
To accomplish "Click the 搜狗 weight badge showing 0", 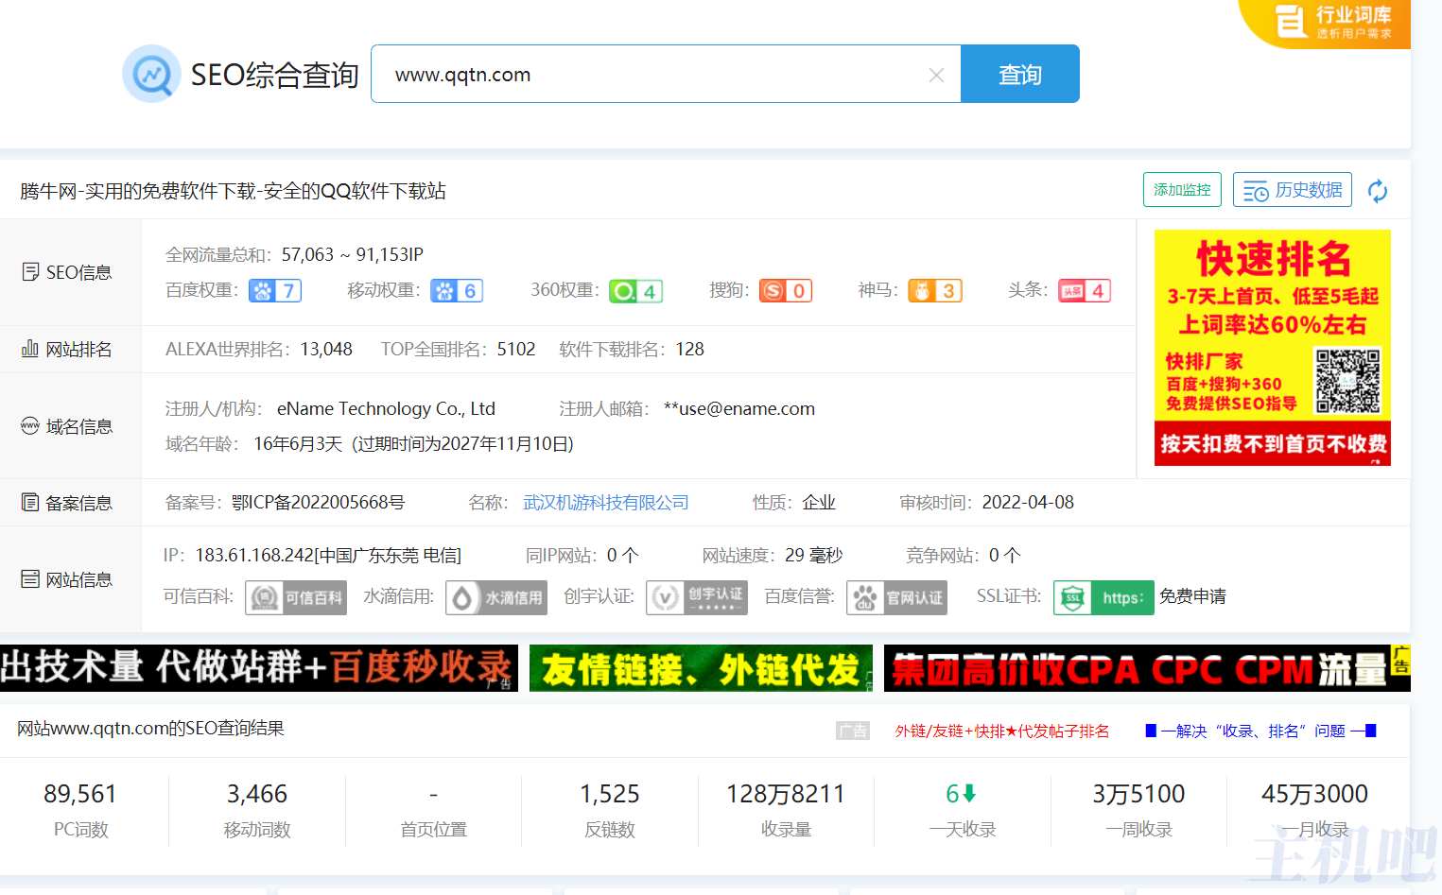I will pyautogui.click(x=786, y=291).
